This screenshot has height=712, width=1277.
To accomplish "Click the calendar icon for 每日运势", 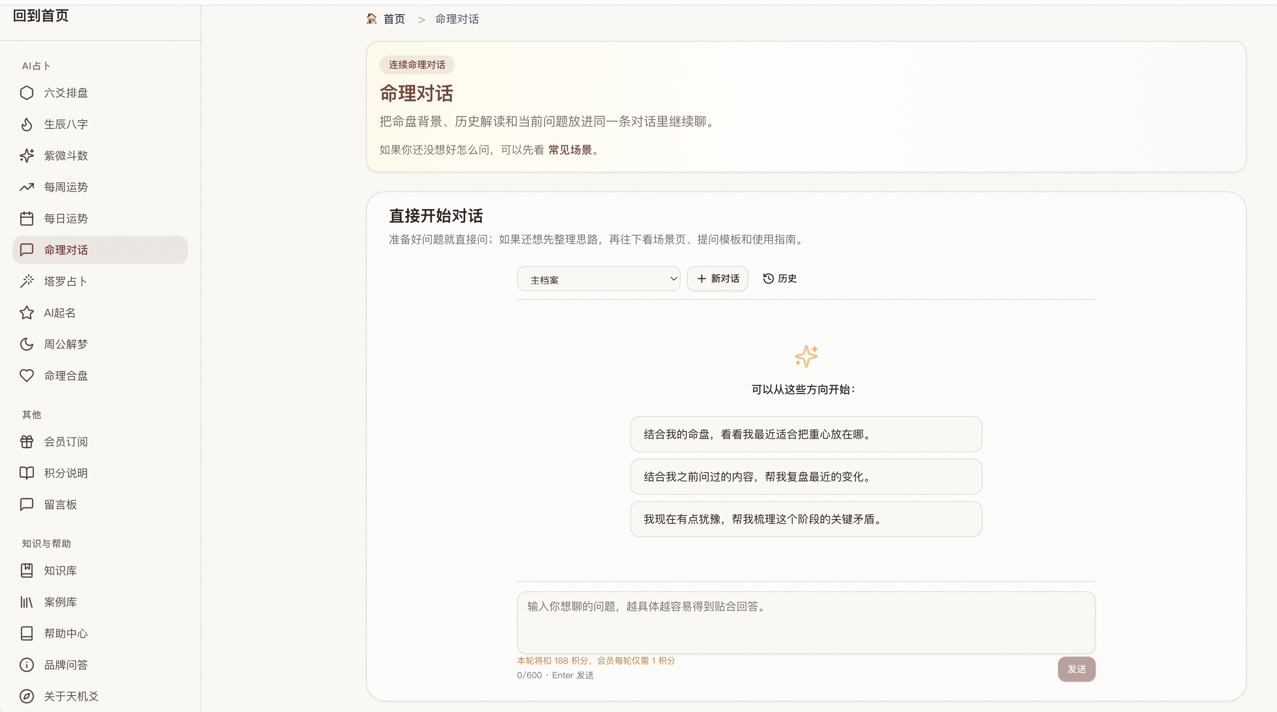I will click(27, 218).
